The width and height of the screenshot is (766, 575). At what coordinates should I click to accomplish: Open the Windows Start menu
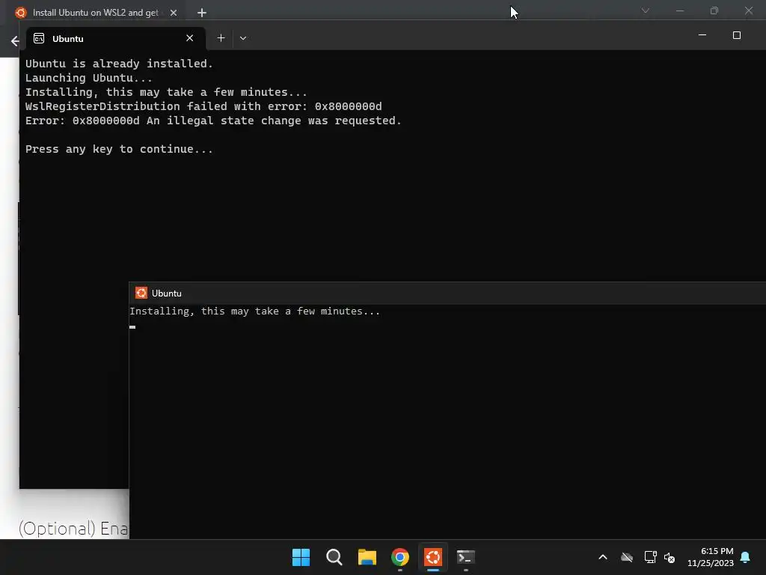[301, 557]
